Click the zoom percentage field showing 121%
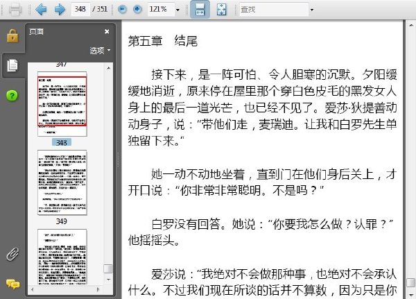 tap(161, 9)
